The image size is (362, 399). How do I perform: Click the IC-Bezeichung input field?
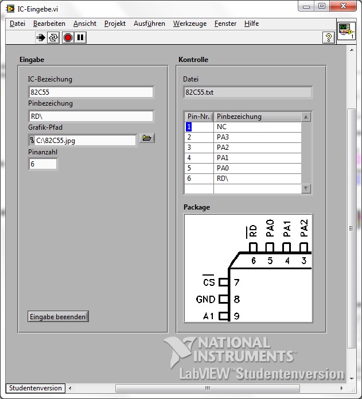(x=91, y=92)
